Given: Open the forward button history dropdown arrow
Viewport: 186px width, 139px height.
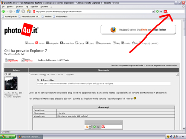Looking at the screenshot, I should click(14, 11).
